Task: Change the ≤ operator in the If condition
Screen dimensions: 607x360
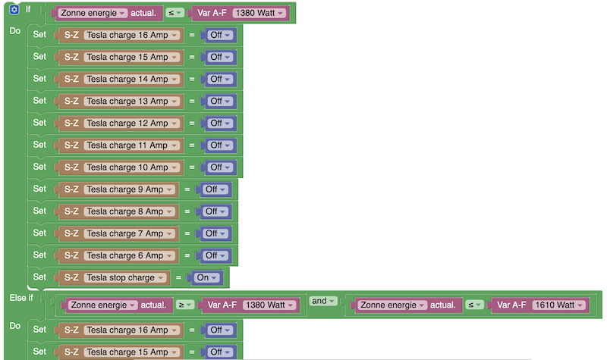Action: [x=175, y=13]
